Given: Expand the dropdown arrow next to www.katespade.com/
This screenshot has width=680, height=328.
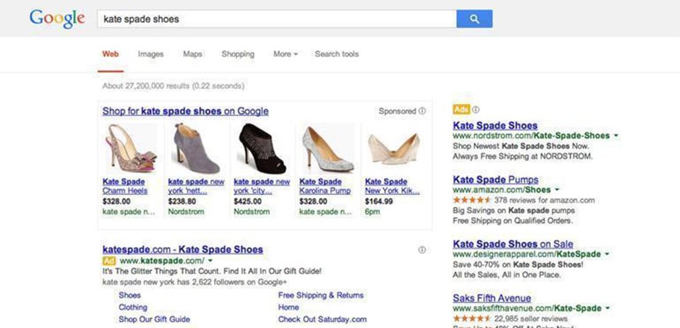Looking at the screenshot, I should (x=210, y=261).
